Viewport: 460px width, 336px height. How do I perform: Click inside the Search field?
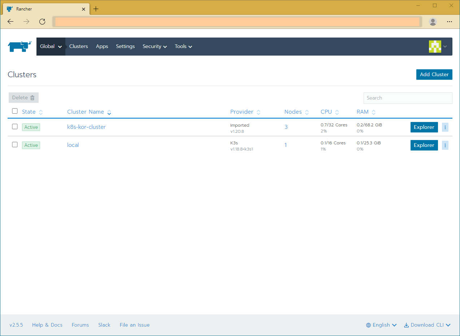(407, 98)
